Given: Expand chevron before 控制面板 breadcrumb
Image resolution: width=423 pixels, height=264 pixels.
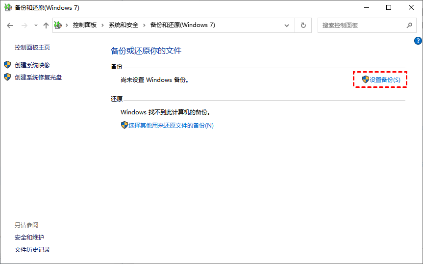Looking at the screenshot, I should point(67,25).
